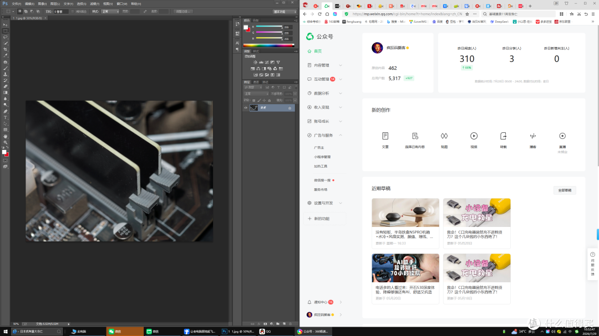Open 通知中心 in the sidebar

(x=321, y=302)
